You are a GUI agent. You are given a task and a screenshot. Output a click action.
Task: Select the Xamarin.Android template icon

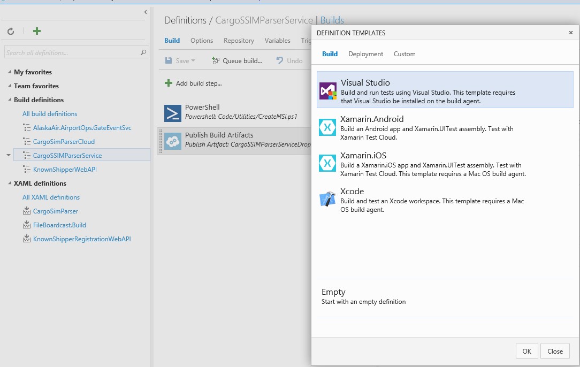(327, 127)
